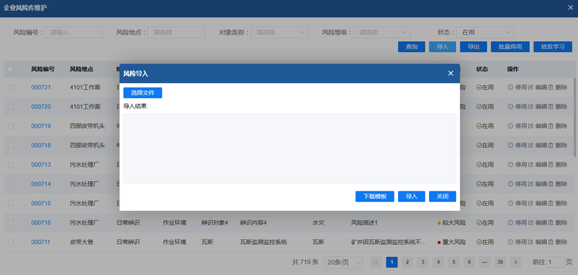Click the 导入结果 result text area

click(290, 149)
